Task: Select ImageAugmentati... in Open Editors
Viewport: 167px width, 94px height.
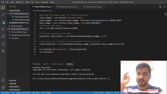Action: [x=18, y=17]
